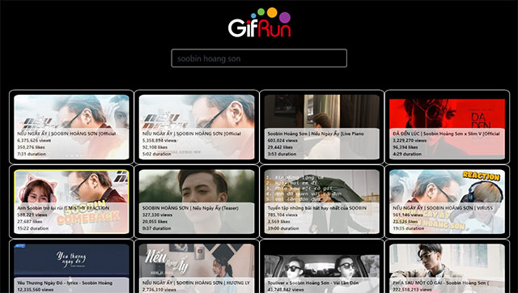Open the Nếu Ngày Ấy Live Piano video
This screenshot has width=518, height=293.
(322, 127)
